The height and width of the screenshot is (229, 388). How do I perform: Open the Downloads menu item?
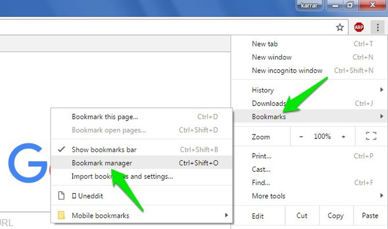click(310, 103)
